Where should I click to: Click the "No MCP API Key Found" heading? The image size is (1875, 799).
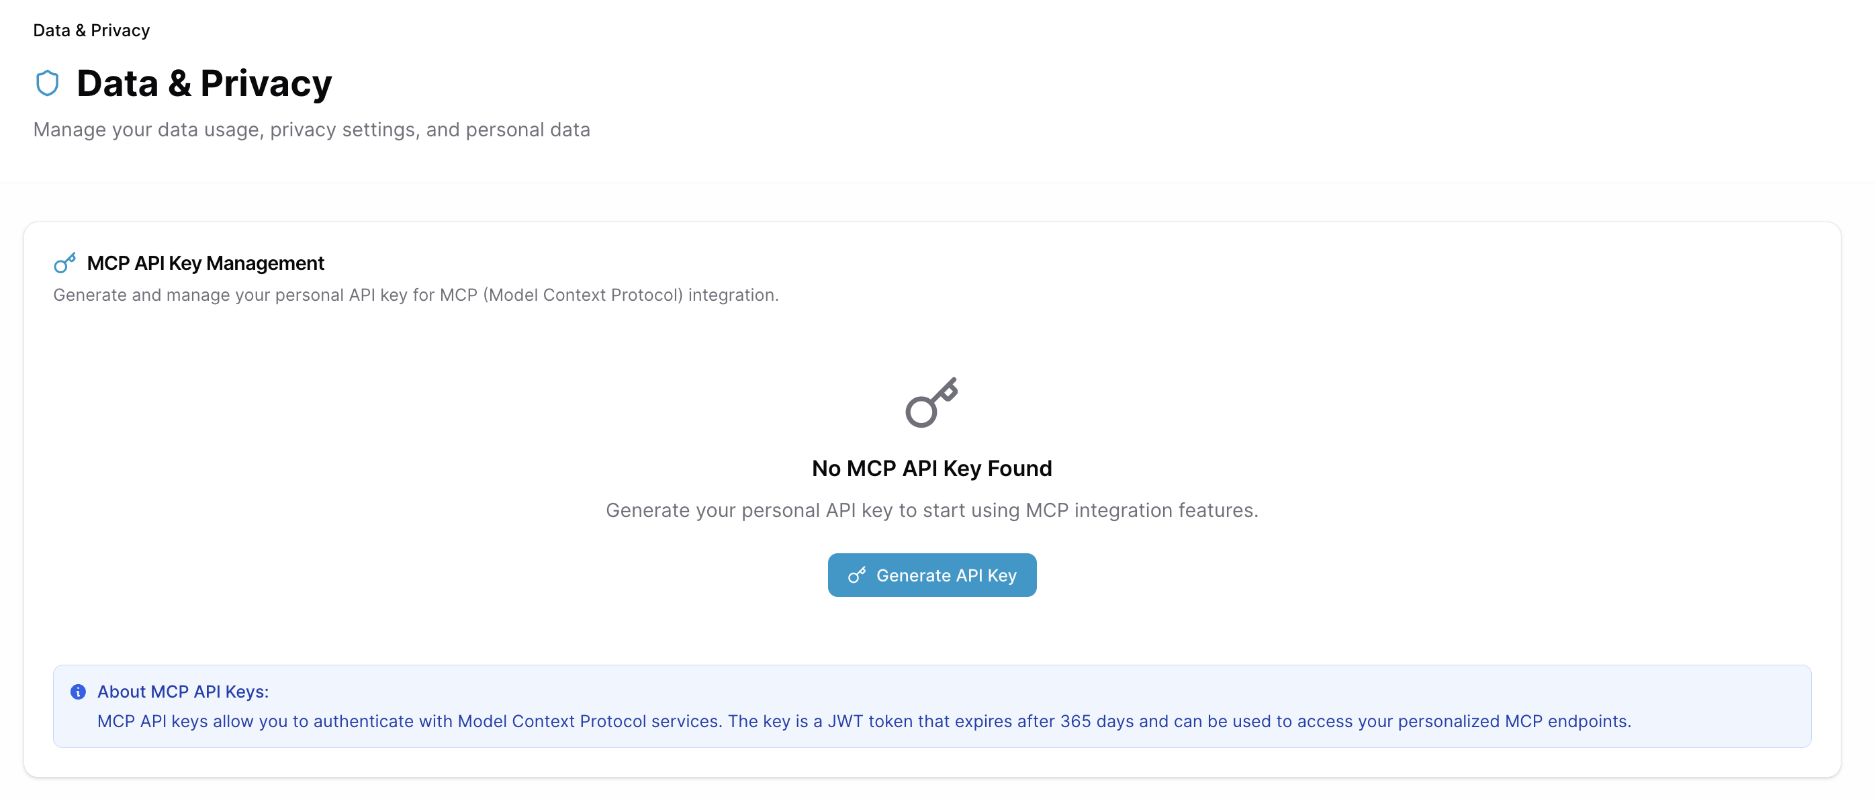(x=931, y=468)
